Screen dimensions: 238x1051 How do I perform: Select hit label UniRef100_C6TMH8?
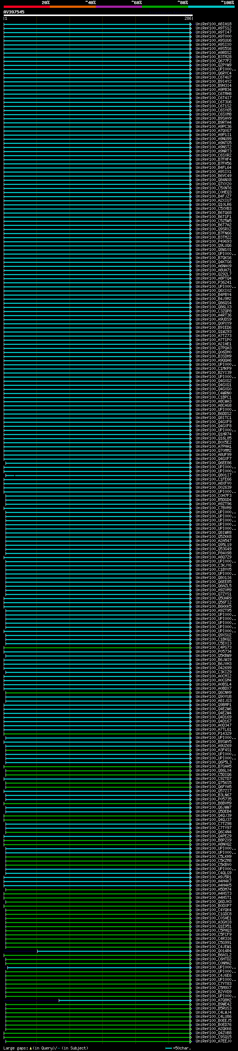[213, 94]
